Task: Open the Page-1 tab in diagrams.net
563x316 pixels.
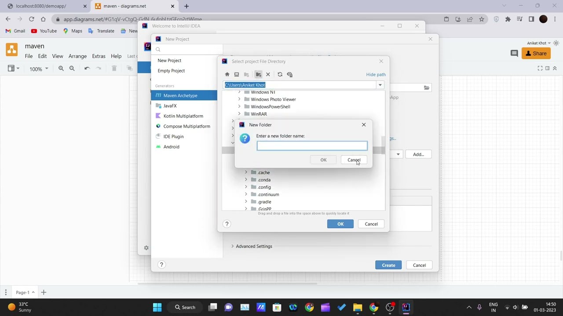Action: coord(25,292)
